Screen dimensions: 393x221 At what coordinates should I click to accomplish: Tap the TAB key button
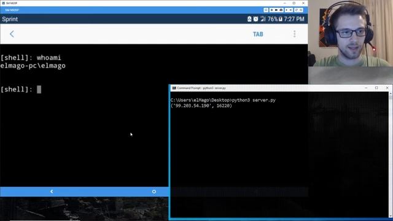click(258, 34)
